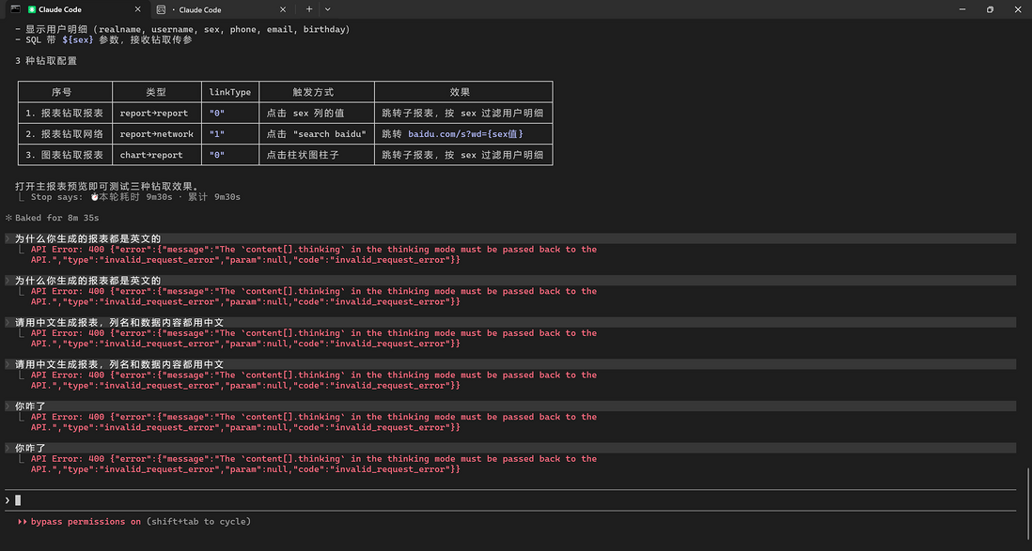Click the bypass permissions on mode indicator

(x=85, y=522)
